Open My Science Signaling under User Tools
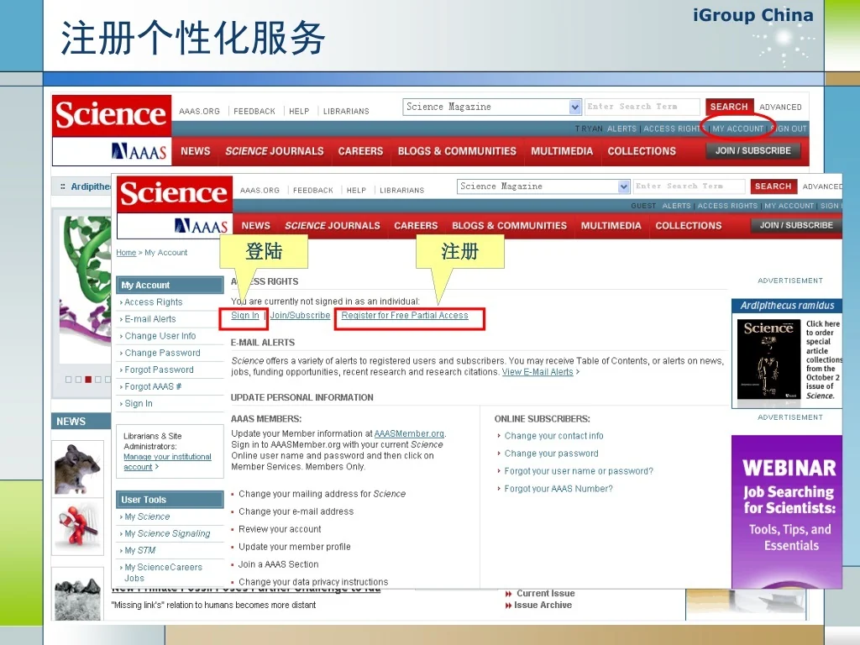 [x=167, y=533]
